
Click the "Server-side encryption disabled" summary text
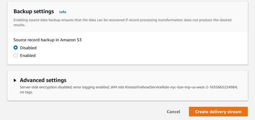[44, 87]
